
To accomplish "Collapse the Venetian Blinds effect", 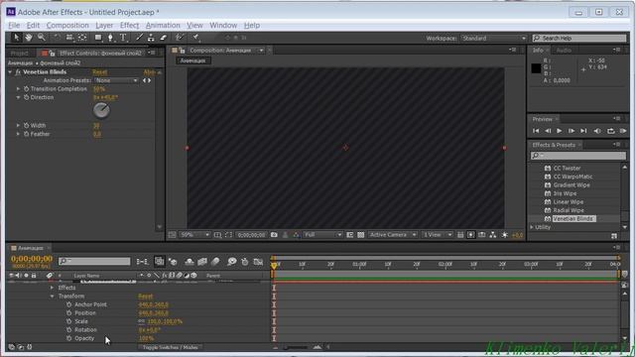I will coord(10,72).
